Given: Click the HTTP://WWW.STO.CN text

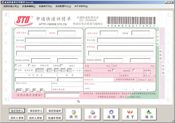Looking at the screenshot, I should (x=53, y=24).
